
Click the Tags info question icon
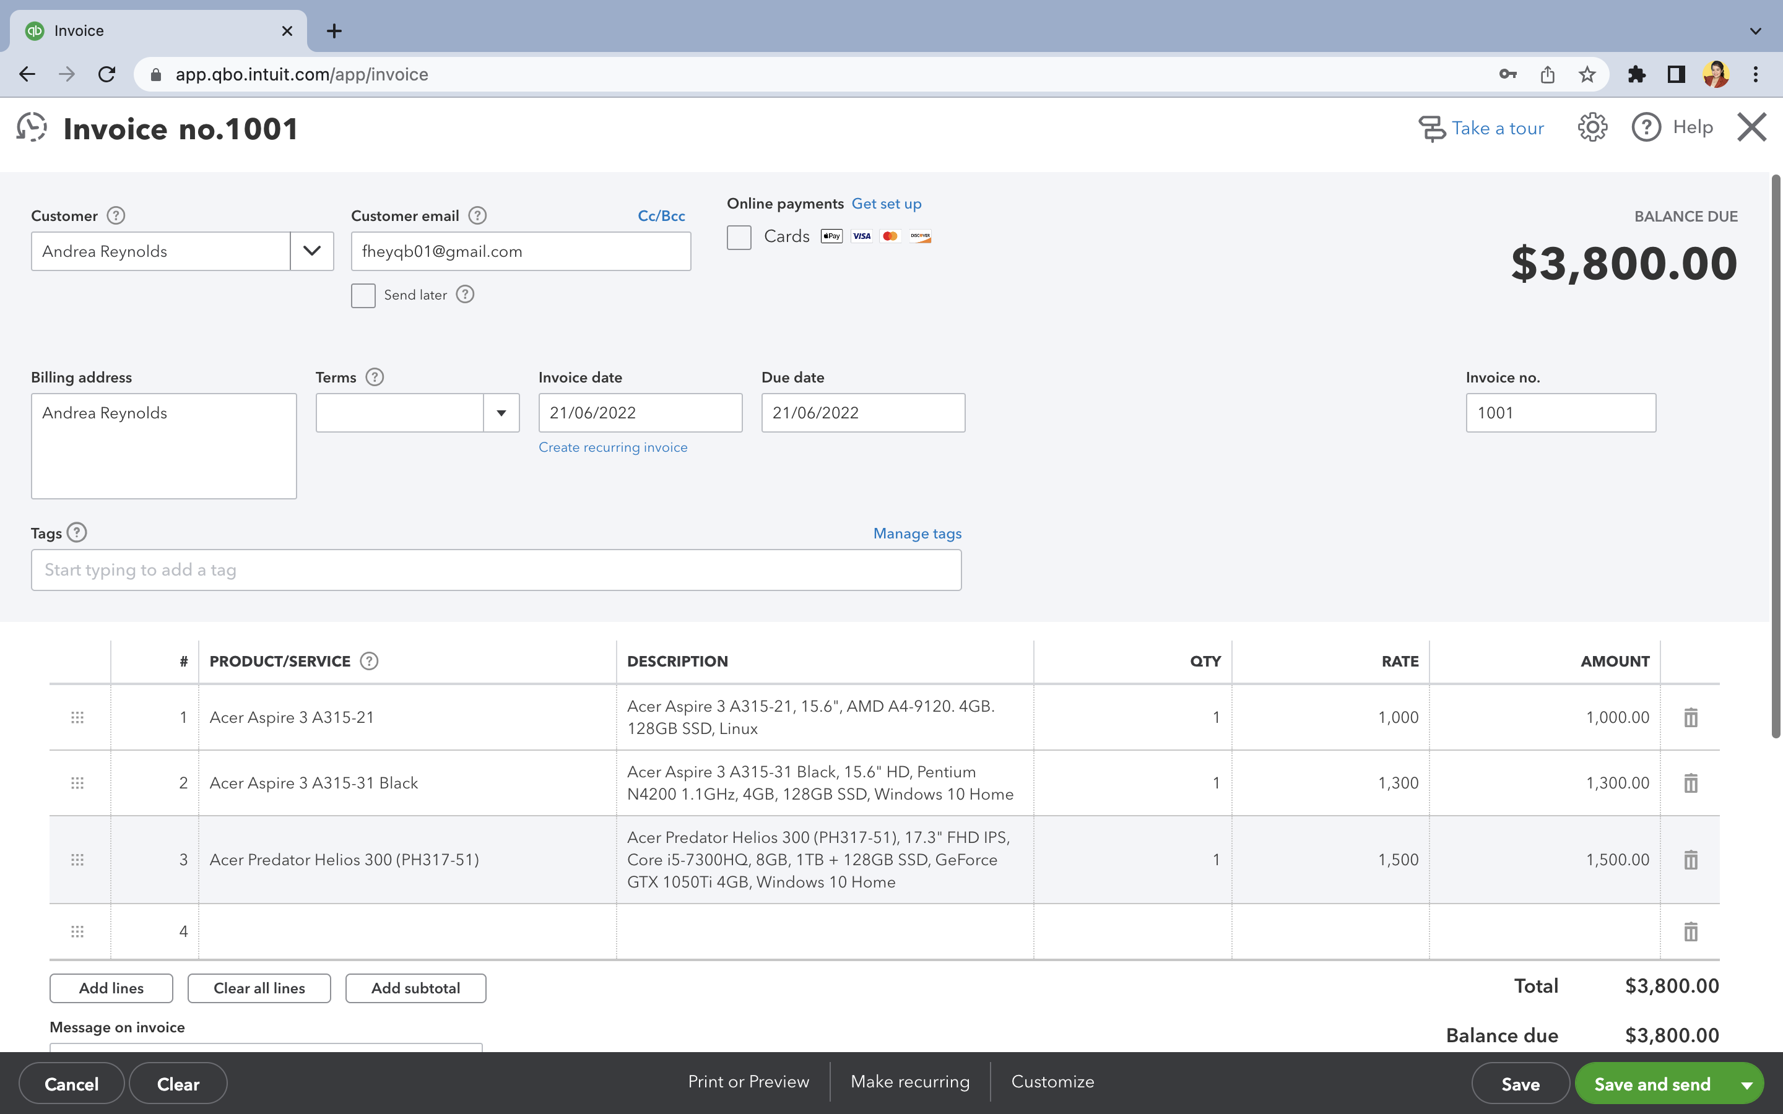[77, 533]
